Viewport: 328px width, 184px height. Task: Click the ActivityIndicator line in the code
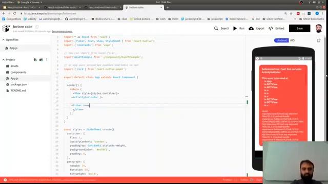point(87,97)
